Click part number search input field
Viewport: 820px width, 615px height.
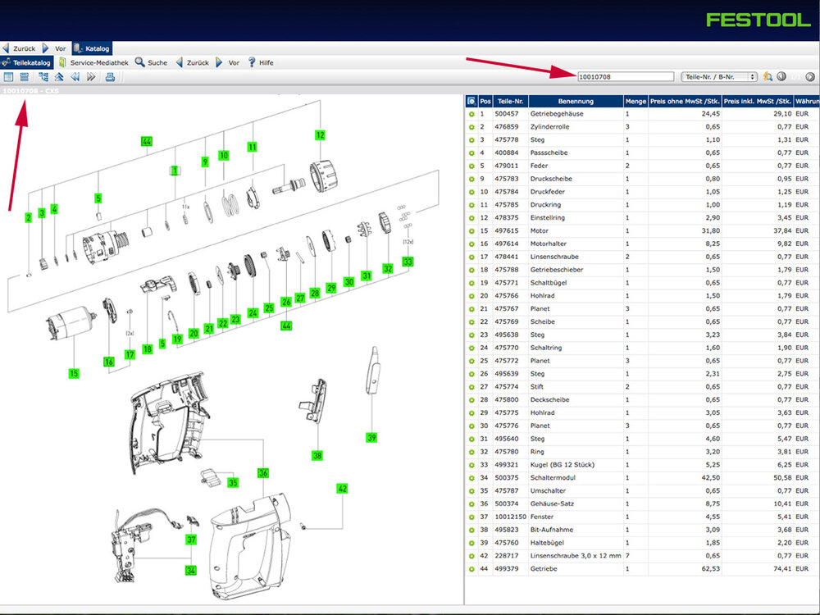coord(625,76)
